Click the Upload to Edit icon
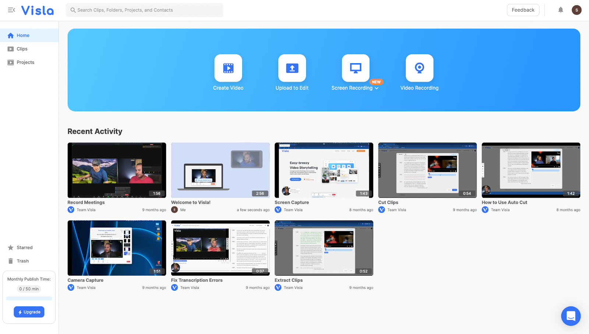This screenshot has width=589, height=334. click(x=292, y=68)
